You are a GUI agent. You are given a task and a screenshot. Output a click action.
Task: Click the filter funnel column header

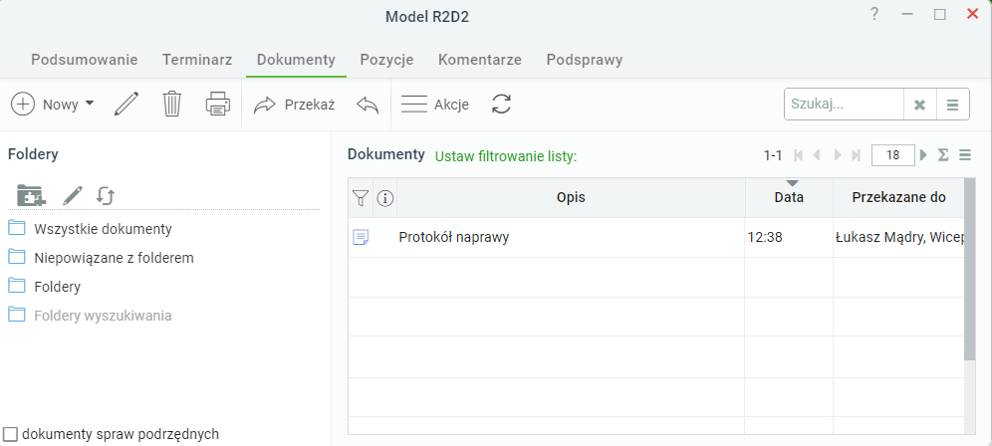pyautogui.click(x=360, y=198)
